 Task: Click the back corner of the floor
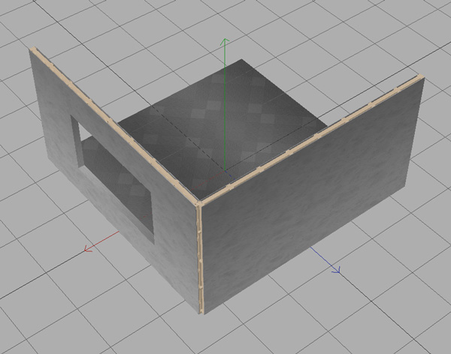point(239,61)
